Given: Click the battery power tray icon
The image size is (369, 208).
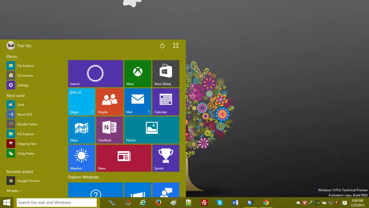Looking at the screenshot, I should pos(324,203).
